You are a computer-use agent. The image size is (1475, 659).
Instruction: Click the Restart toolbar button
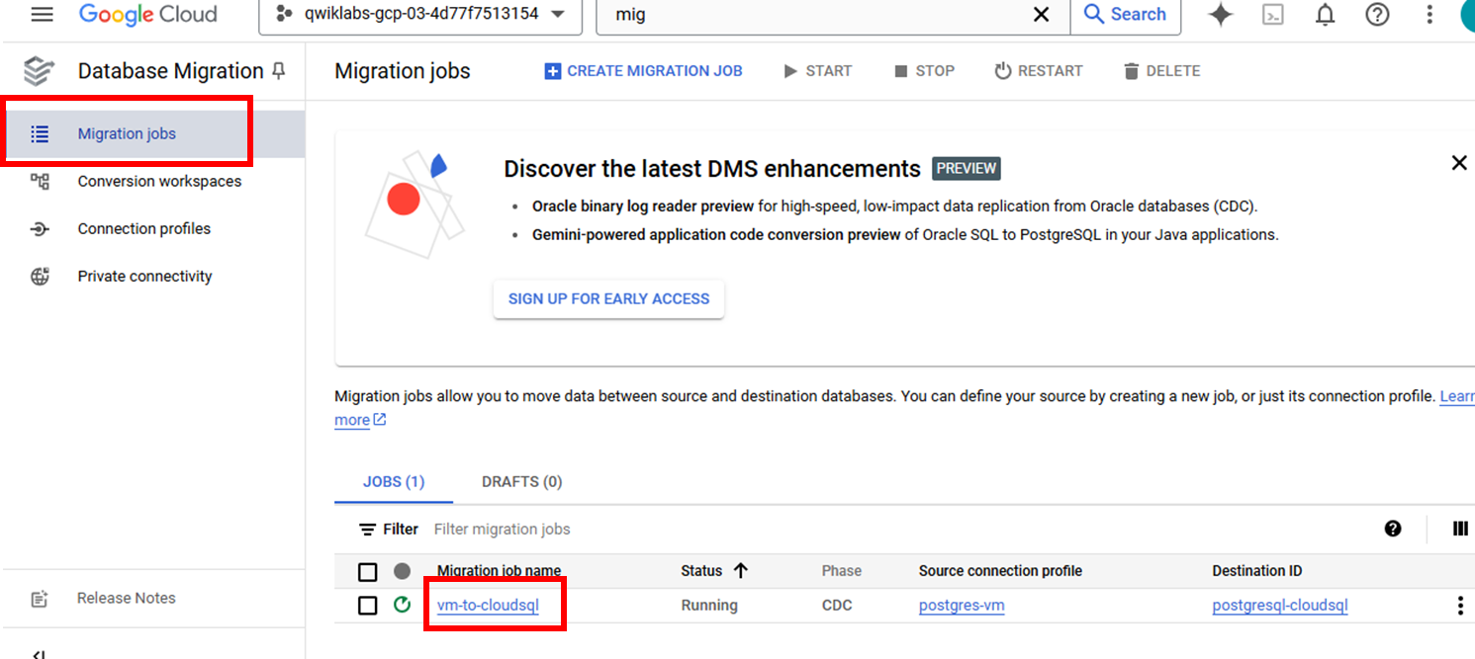(x=1039, y=71)
